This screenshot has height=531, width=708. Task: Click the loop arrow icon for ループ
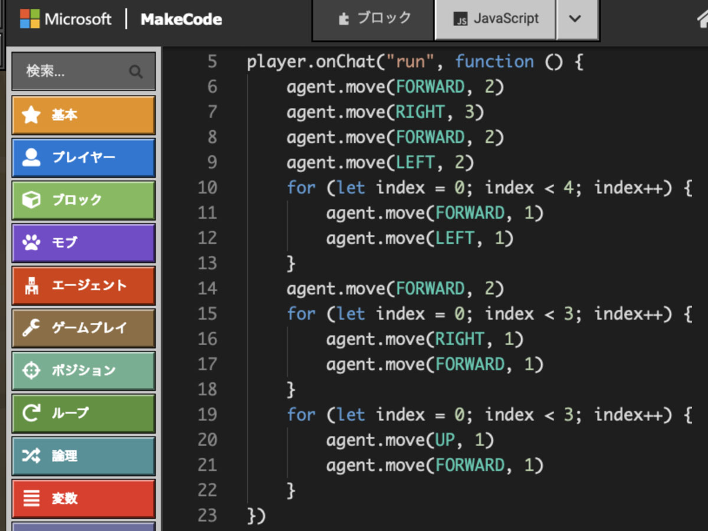[x=31, y=413]
